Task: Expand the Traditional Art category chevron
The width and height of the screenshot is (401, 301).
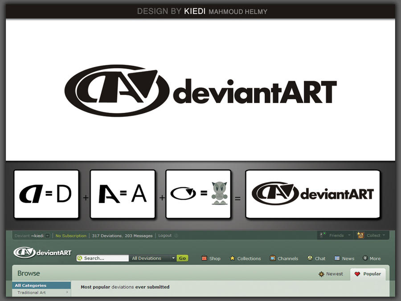Action: (x=68, y=293)
